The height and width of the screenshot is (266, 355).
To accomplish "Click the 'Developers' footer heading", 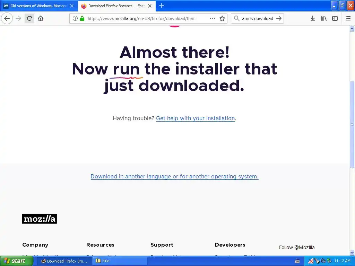I will 230,245.
